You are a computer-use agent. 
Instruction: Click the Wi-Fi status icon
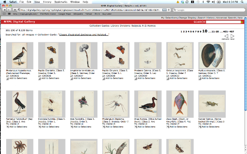pyautogui.click(x=208, y=2)
